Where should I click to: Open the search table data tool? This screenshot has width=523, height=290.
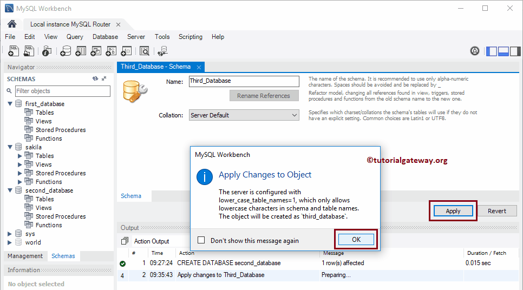145,51
